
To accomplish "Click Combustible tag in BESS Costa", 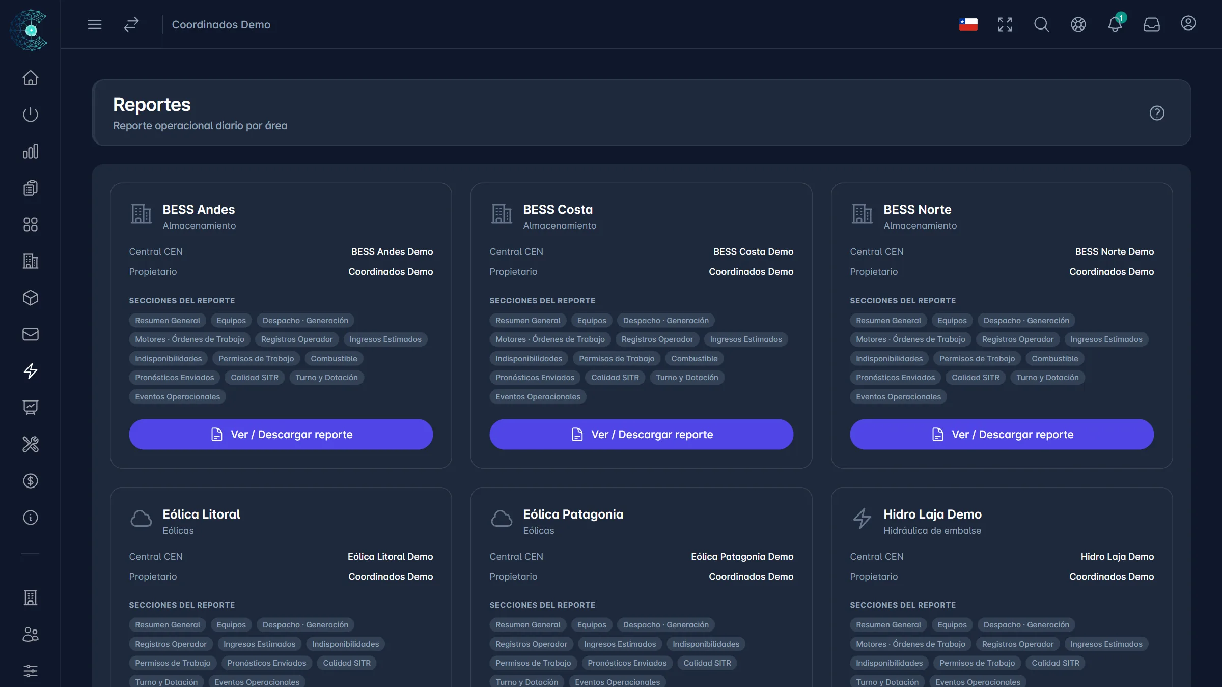I will 695,359.
